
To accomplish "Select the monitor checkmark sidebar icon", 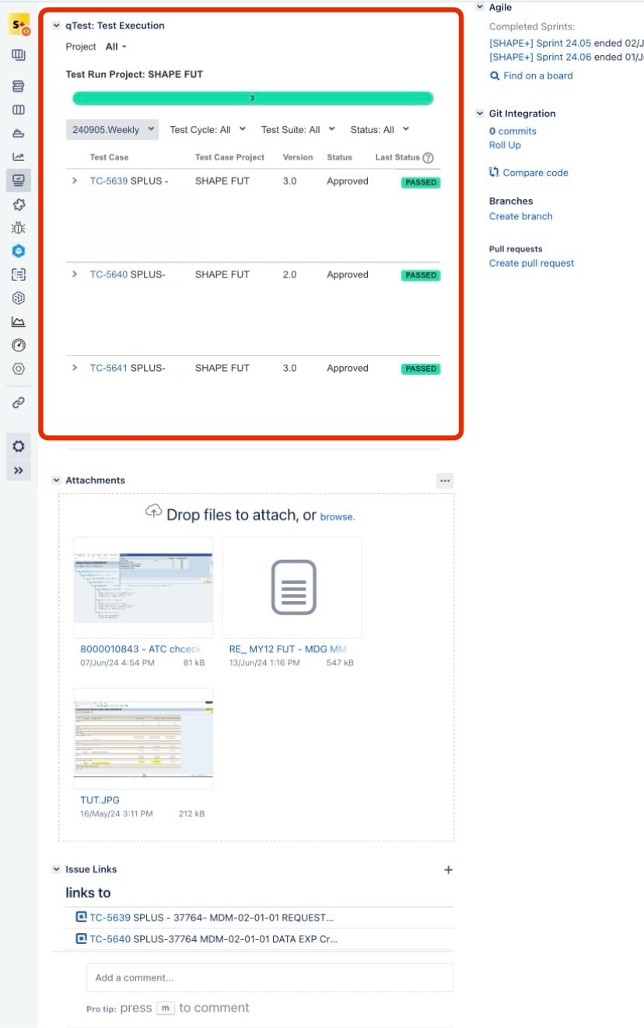I will point(19,180).
